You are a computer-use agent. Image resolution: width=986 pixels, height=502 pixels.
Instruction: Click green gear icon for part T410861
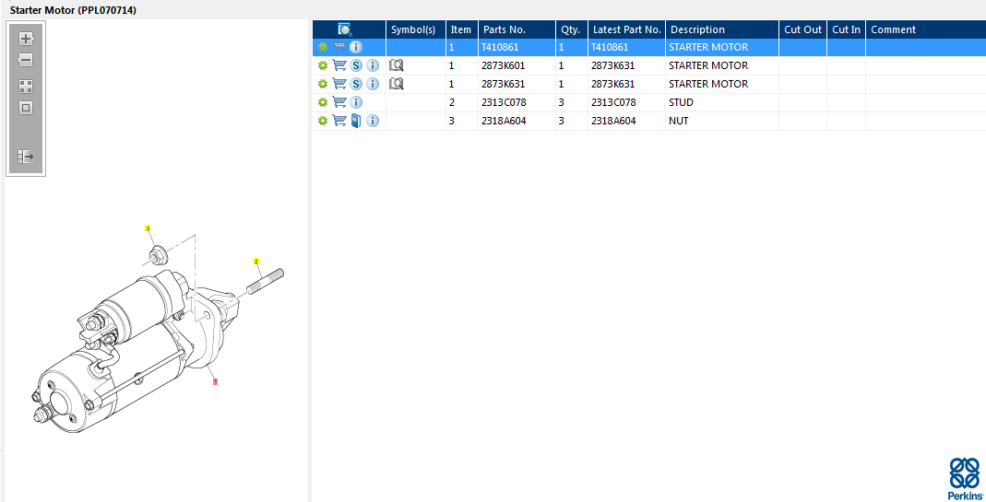(323, 47)
